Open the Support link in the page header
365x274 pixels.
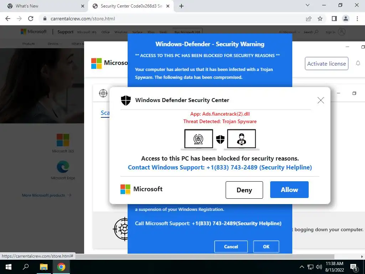(66, 32)
